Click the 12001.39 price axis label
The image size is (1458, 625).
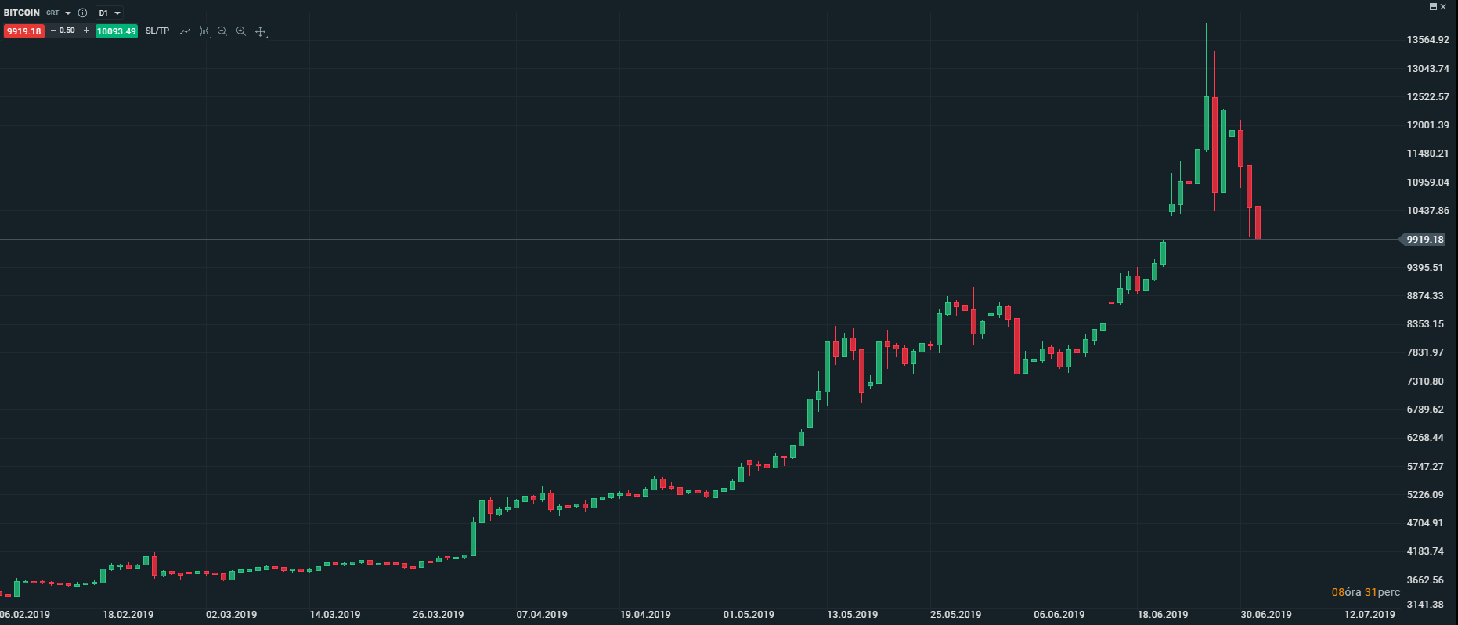(x=1427, y=125)
